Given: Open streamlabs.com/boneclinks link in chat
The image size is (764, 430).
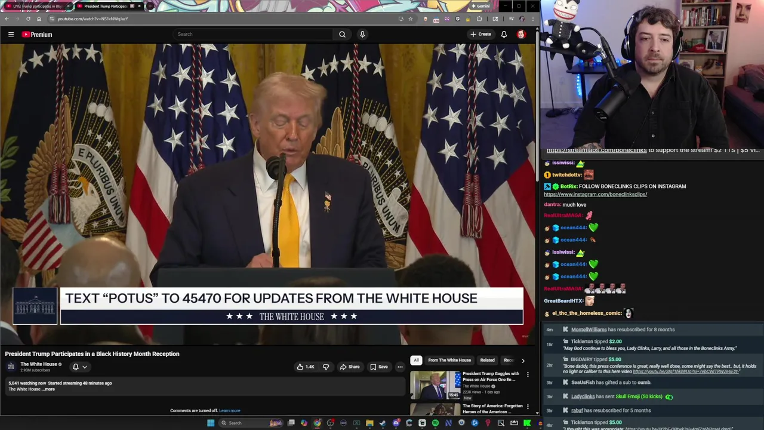Looking at the screenshot, I should tap(596, 150).
